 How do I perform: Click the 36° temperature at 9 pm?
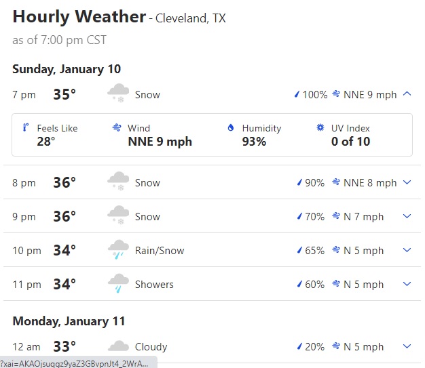[x=64, y=216]
